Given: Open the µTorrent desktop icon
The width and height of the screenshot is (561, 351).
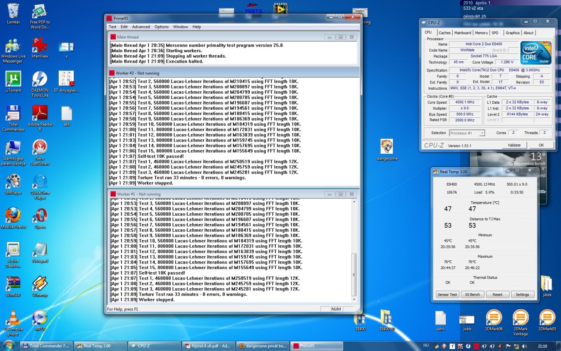Looking at the screenshot, I should [13, 82].
